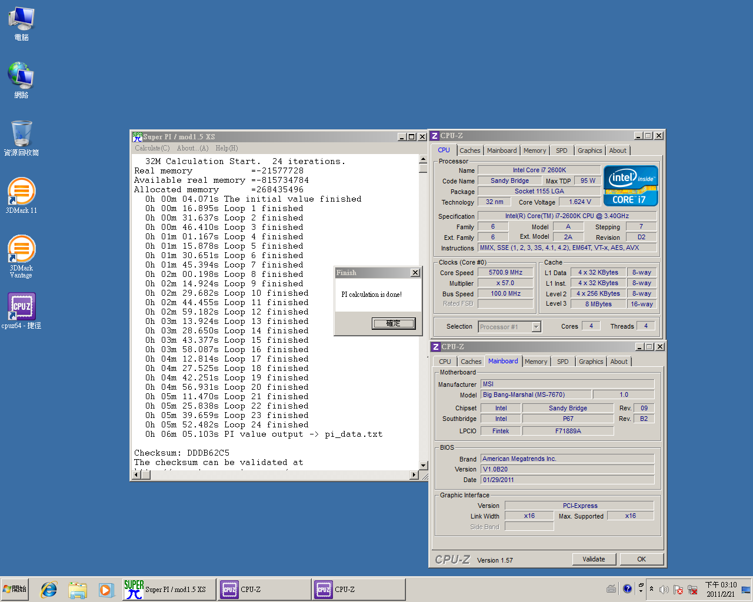753x602 pixels.
Task: Click the Start button
Action: 15,589
